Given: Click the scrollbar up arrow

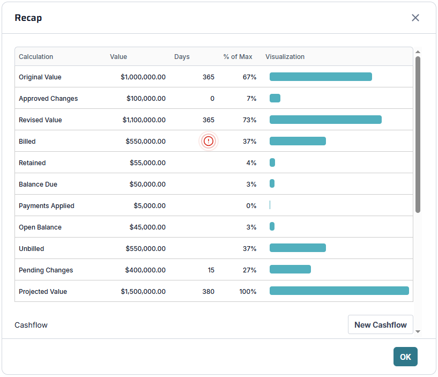Looking at the screenshot, I should coord(418,52).
